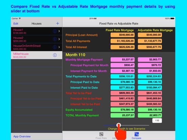Open App Overview link
The width and height of the screenshot is (187, 140).
tap(22, 136)
